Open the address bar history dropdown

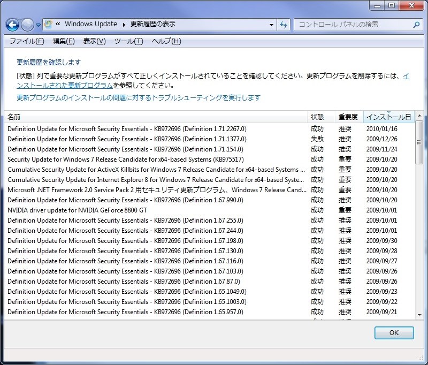coord(272,24)
